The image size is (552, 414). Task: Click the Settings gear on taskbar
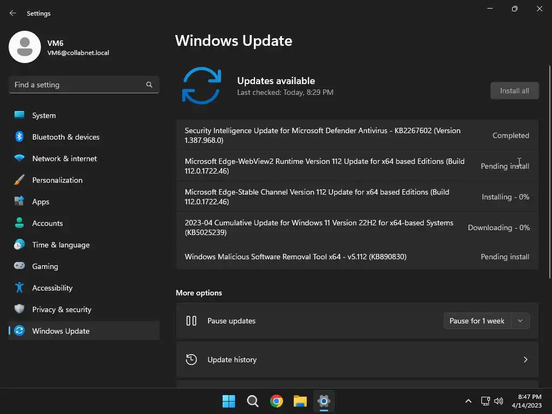pyautogui.click(x=324, y=401)
